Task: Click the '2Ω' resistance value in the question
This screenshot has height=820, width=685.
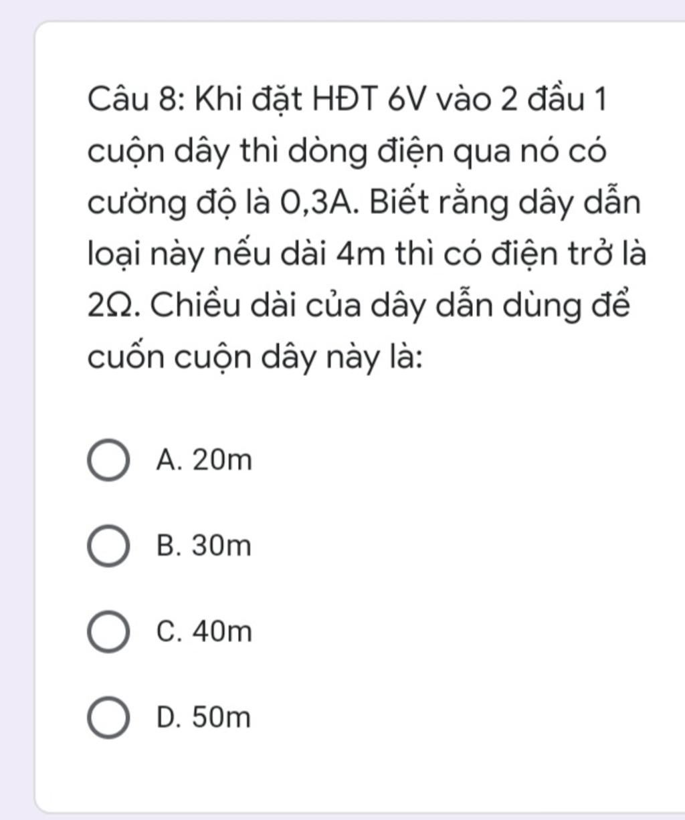Action: point(112,306)
